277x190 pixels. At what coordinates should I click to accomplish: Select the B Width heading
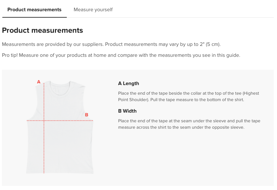click(127, 111)
